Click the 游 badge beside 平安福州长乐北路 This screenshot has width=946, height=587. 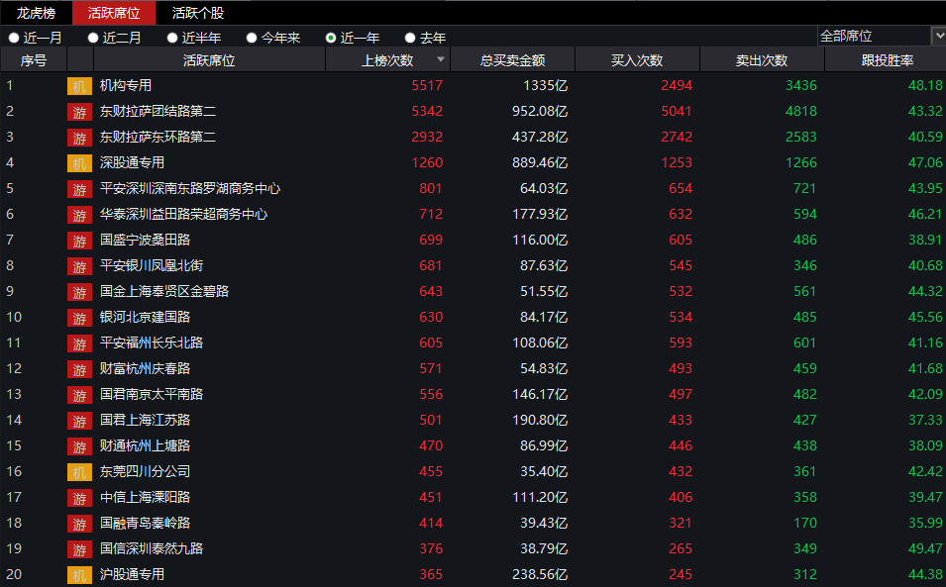pyautogui.click(x=79, y=343)
